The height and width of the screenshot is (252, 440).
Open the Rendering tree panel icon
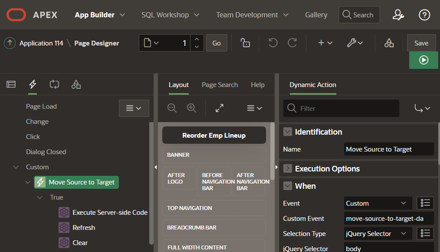(x=11, y=84)
